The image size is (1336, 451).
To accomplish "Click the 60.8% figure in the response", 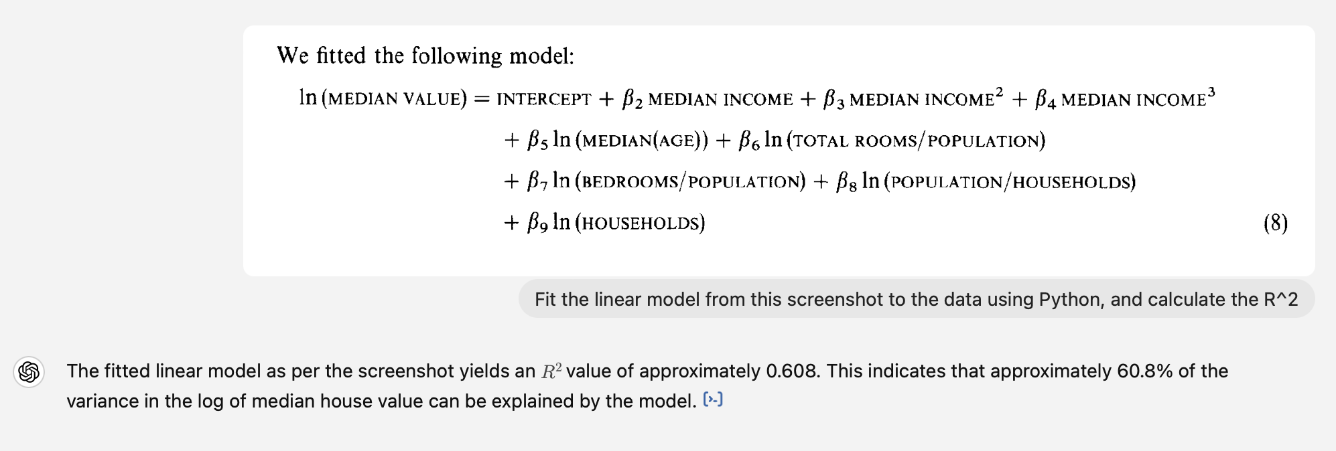I will [x=1144, y=371].
